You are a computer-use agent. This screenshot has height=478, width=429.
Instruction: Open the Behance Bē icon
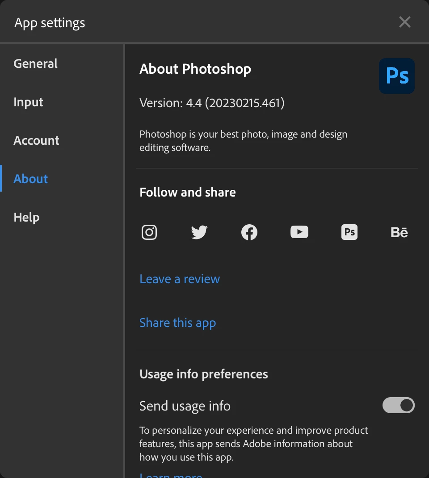pyautogui.click(x=399, y=232)
